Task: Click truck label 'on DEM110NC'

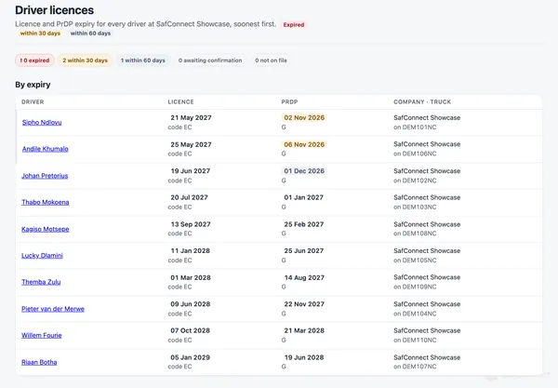Action: click(x=415, y=341)
